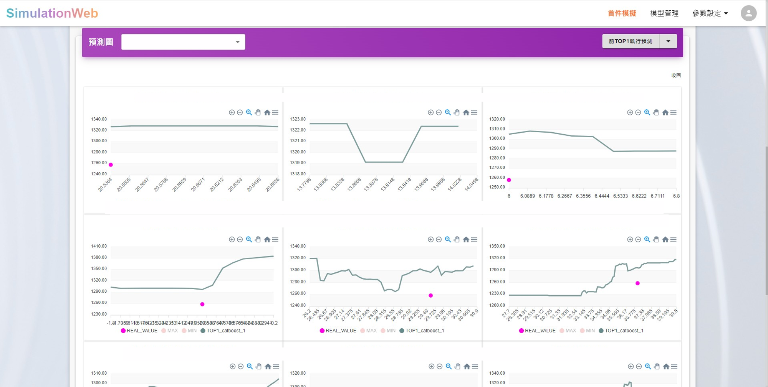This screenshot has height=387, width=768.
Task: Go to 首件模擬 page
Action: pyautogui.click(x=622, y=13)
